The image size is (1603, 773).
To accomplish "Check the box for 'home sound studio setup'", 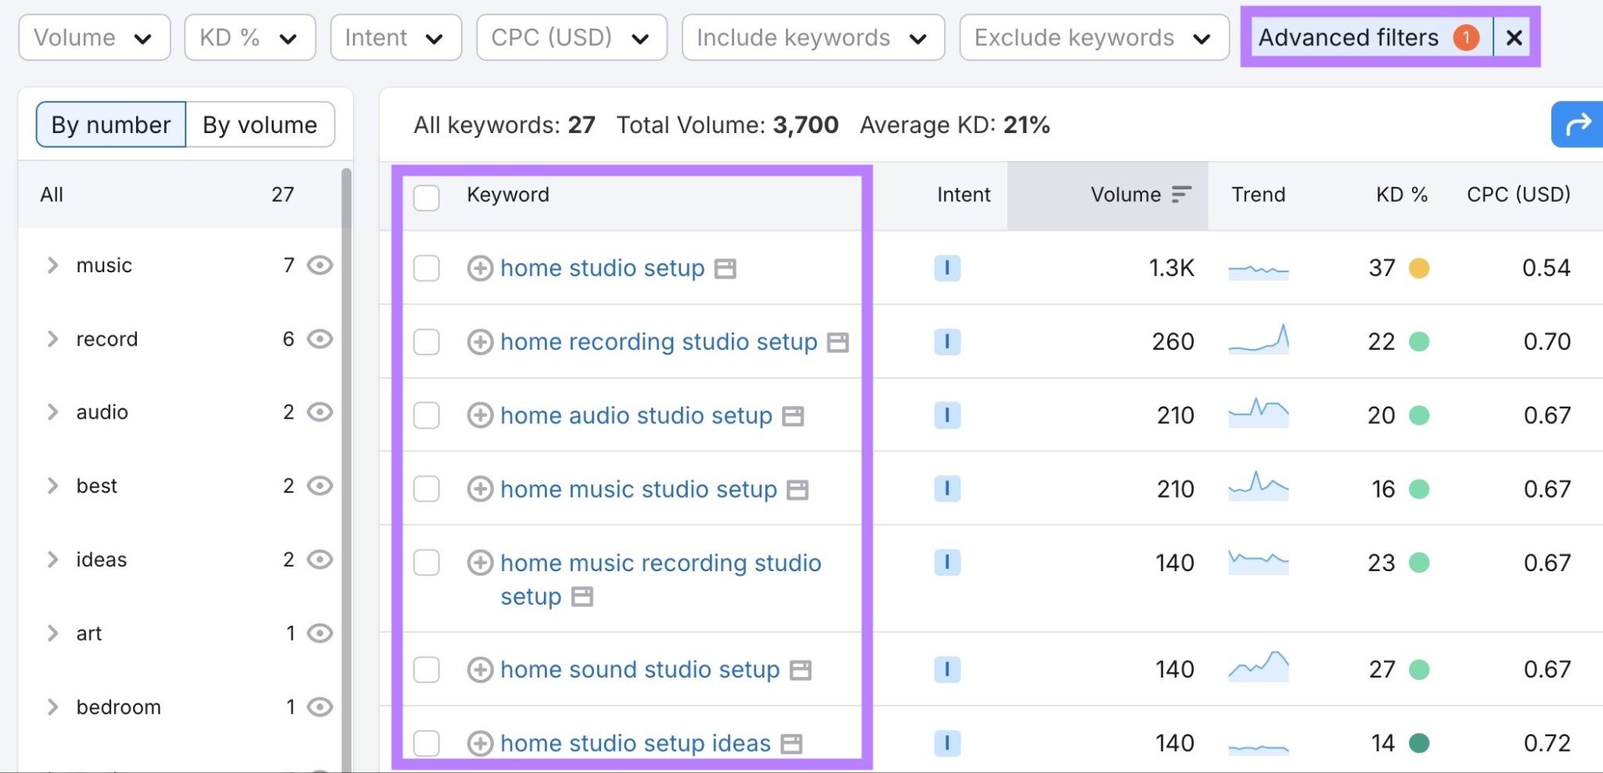I will tap(427, 670).
